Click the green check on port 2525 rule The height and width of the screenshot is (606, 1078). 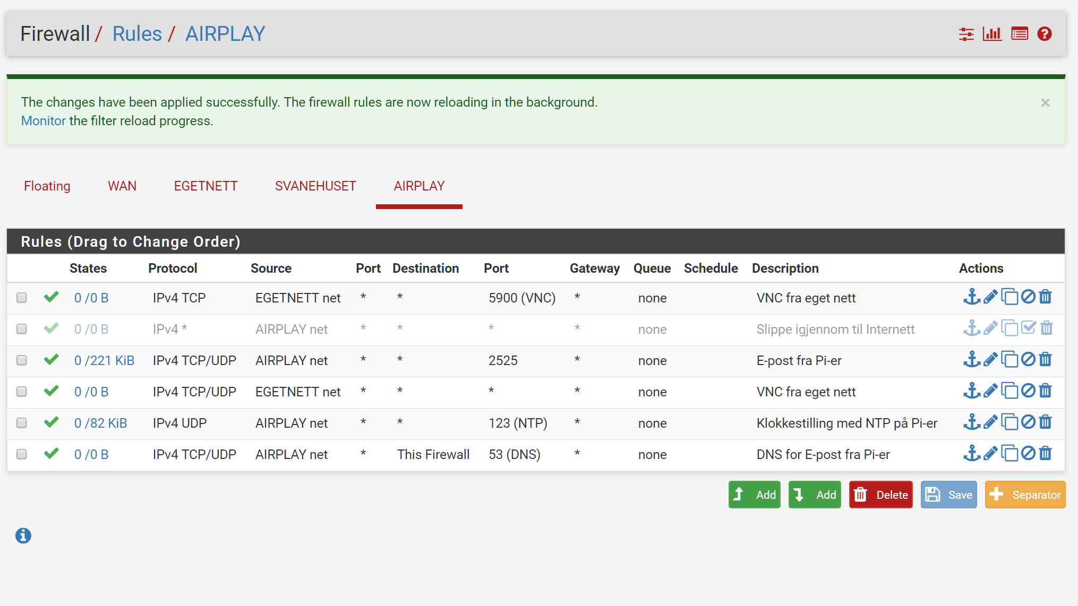coord(52,360)
